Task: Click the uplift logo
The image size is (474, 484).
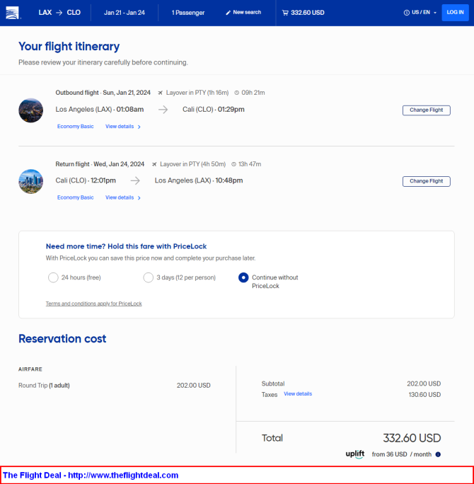Action: pyautogui.click(x=355, y=454)
